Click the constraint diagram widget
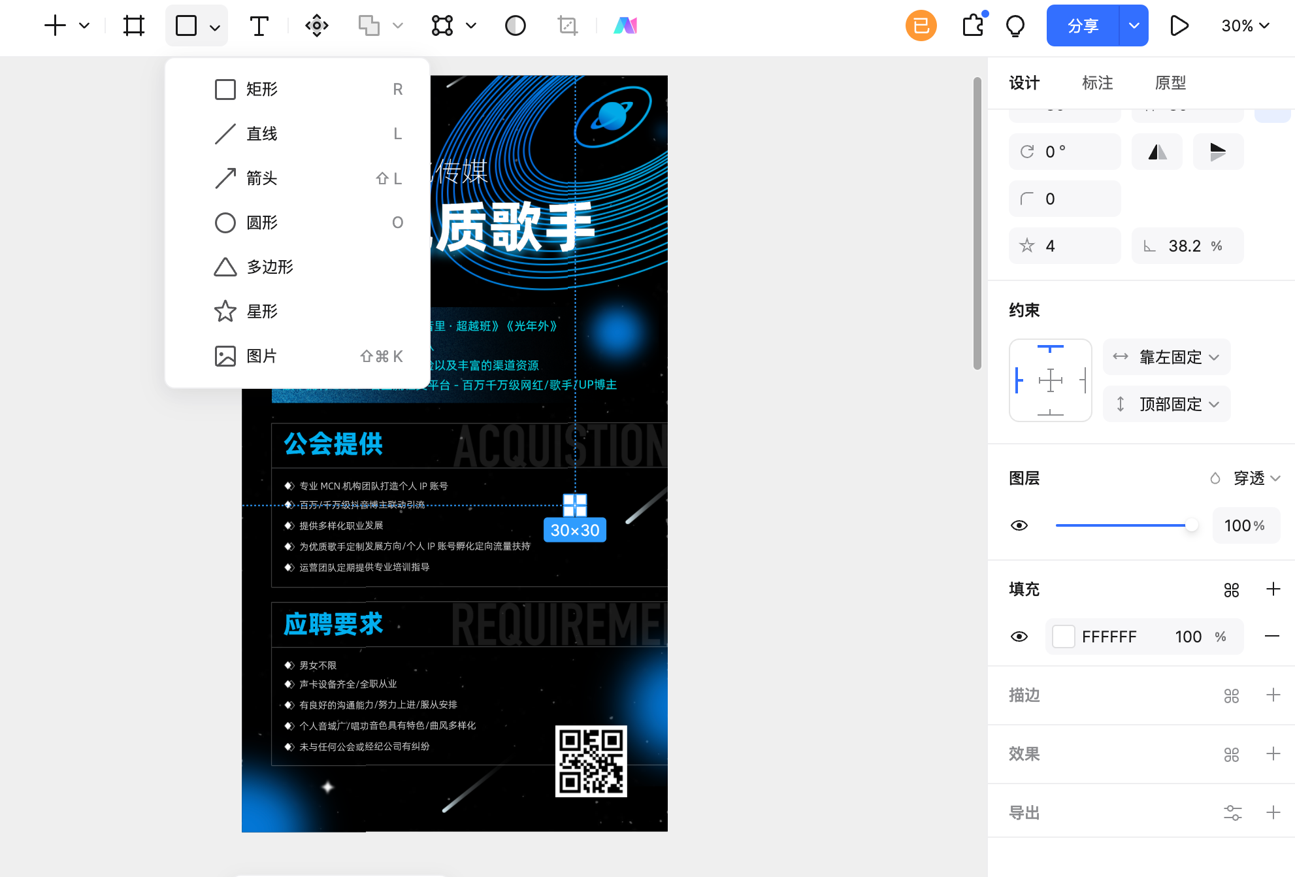The width and height of the screenshot is (1295, 877). pyautogui.click(x=1051, y=380)
